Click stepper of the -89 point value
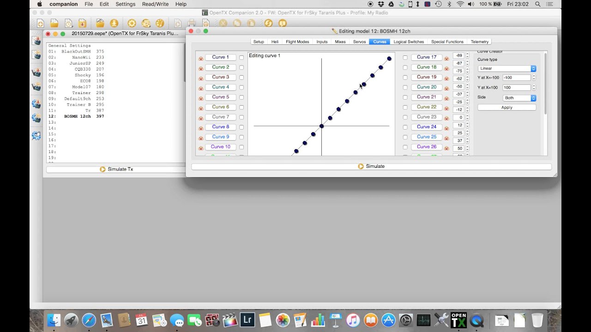 (x=467, y=55)
